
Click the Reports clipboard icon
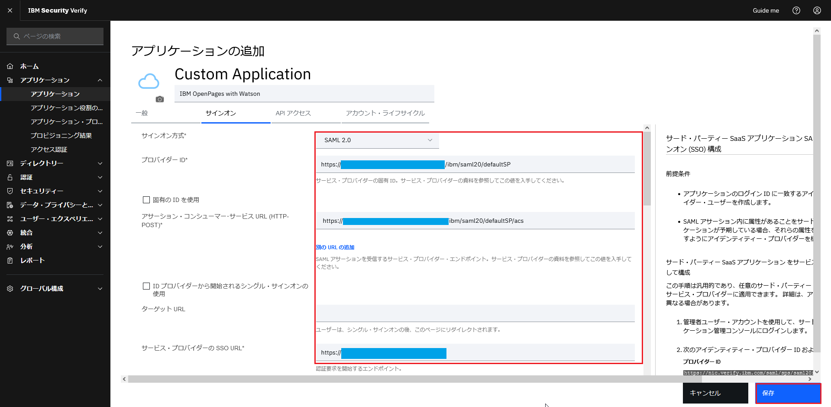[x=10, y=260]
